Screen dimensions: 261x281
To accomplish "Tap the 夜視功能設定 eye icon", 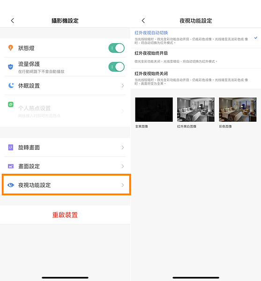I will pyautogui.click(x=11, y=185).
